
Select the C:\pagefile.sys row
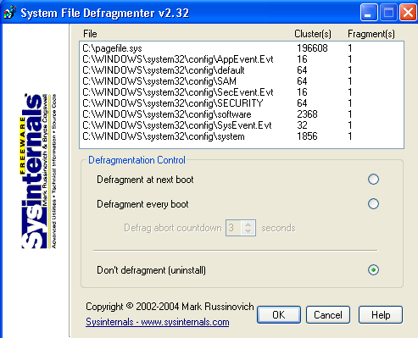pyautogui.click(x=242, y=48)
